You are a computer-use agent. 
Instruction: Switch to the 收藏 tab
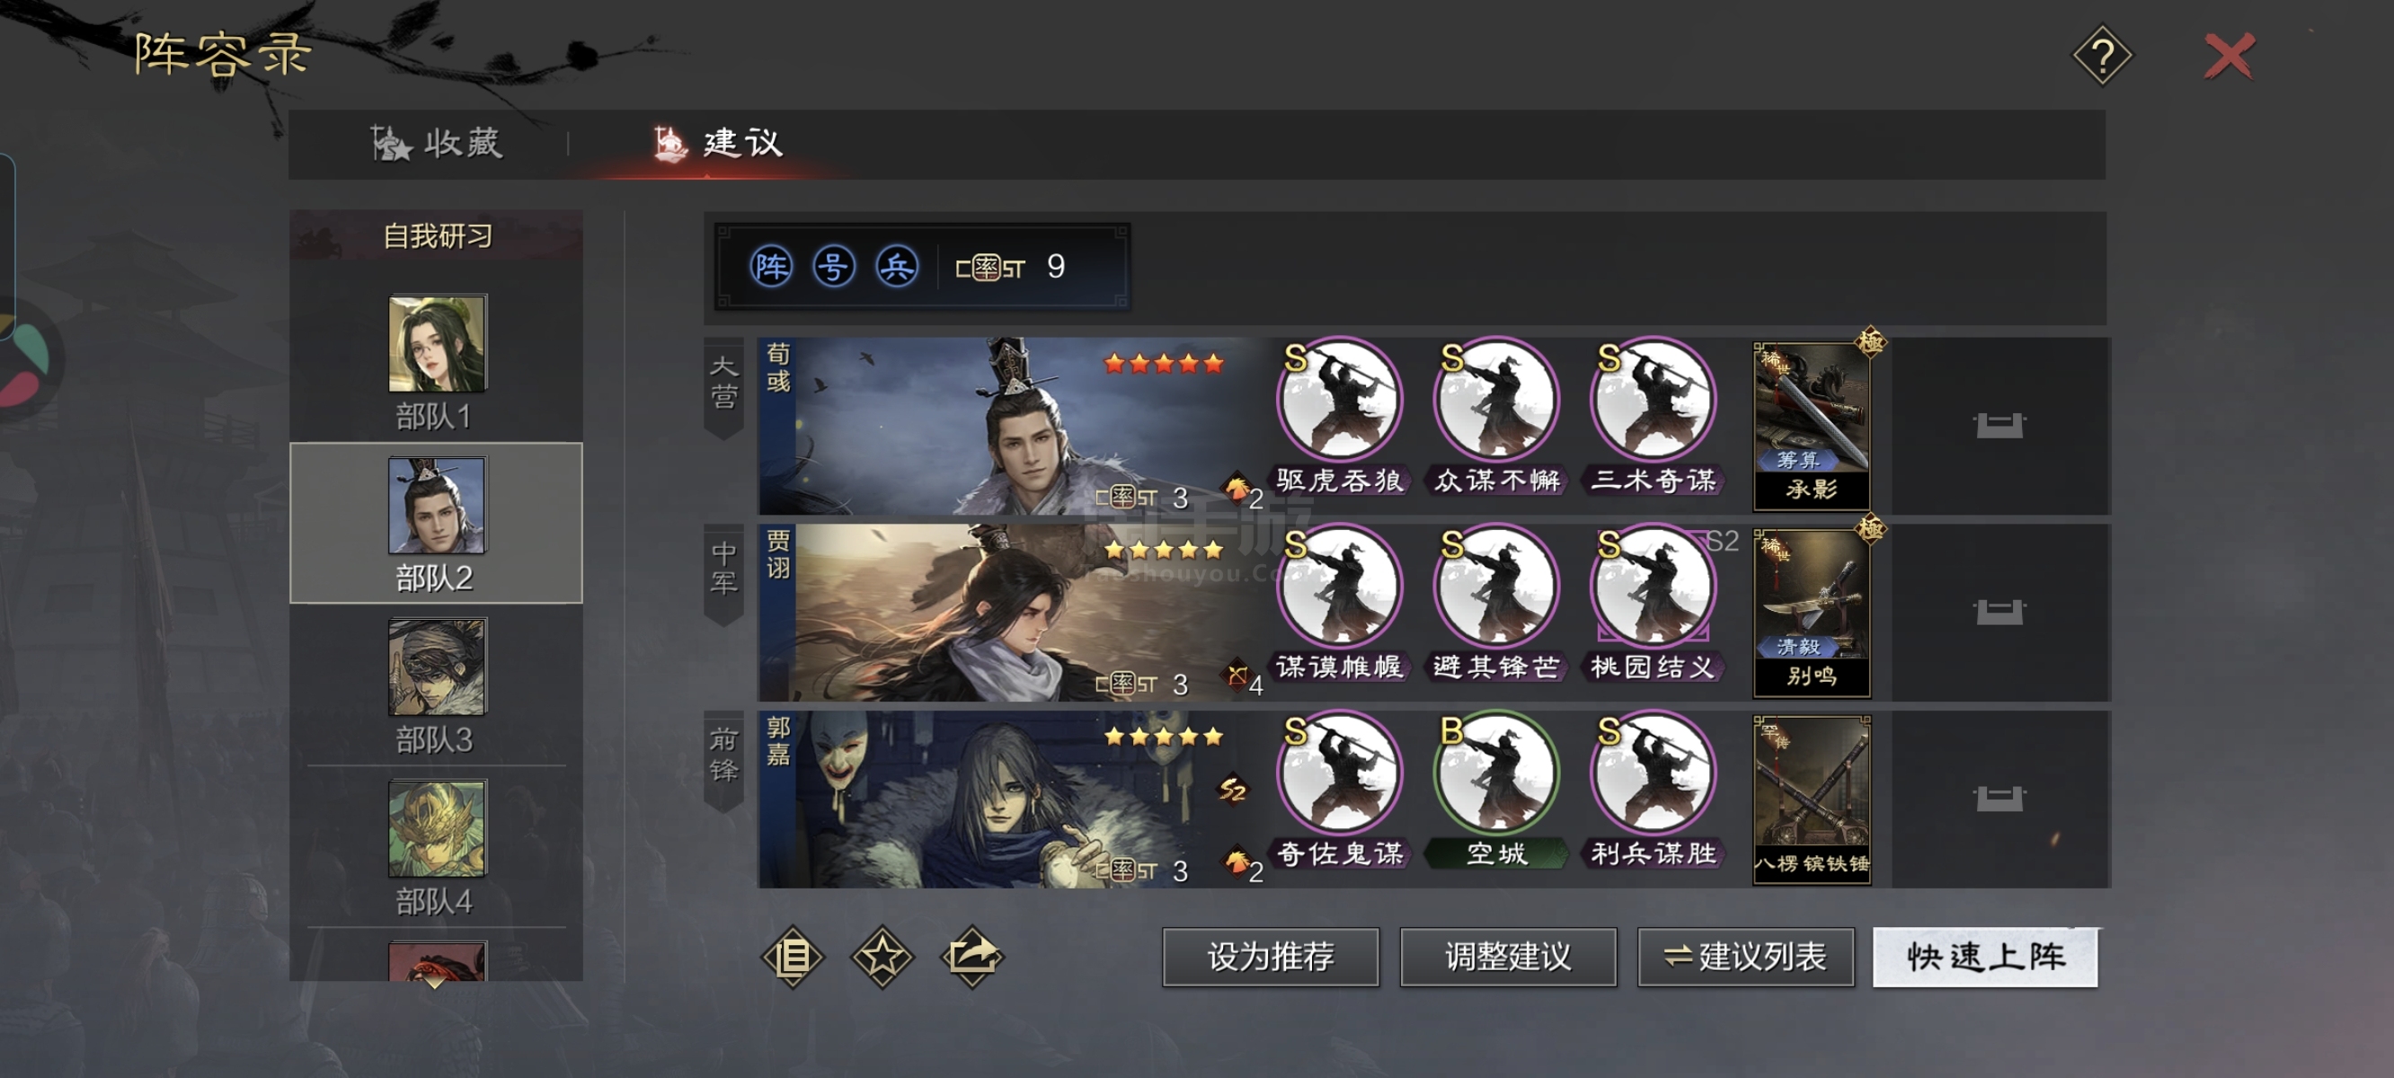click(436, 143)
